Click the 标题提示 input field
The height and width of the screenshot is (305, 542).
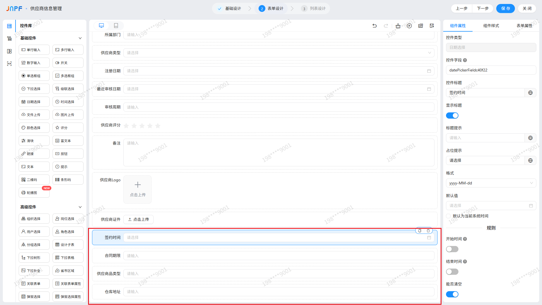[485, 138]
